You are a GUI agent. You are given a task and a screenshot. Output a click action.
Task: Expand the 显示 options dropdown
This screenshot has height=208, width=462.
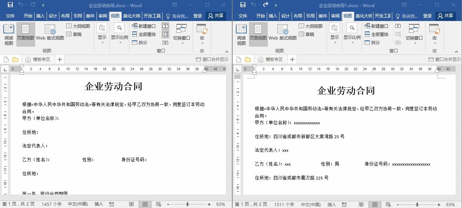102,35
